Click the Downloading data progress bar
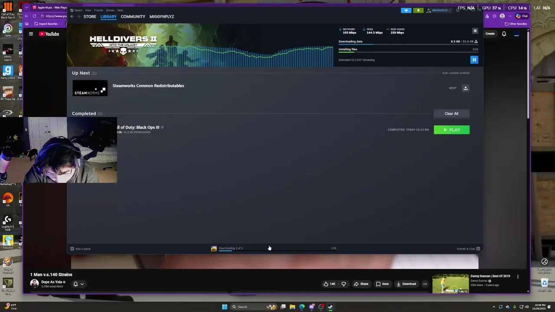 [x=408, y=45]
